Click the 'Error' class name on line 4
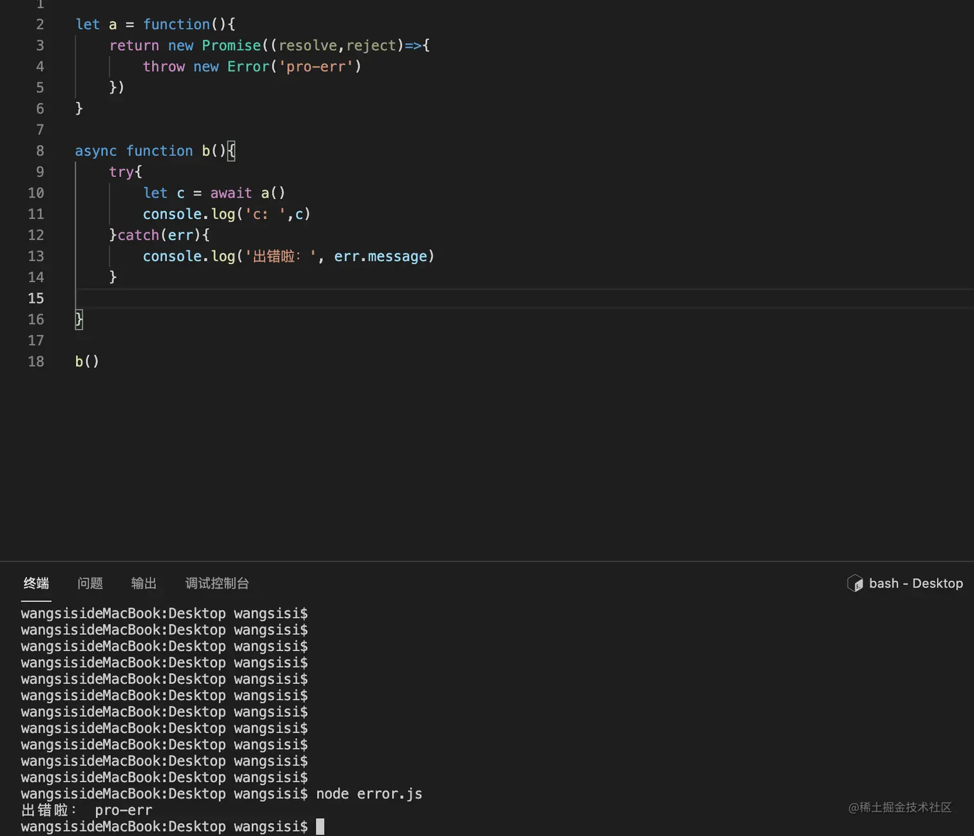This screenshot has height=836, width=974. pyautogui.click(x=248, y=66)
